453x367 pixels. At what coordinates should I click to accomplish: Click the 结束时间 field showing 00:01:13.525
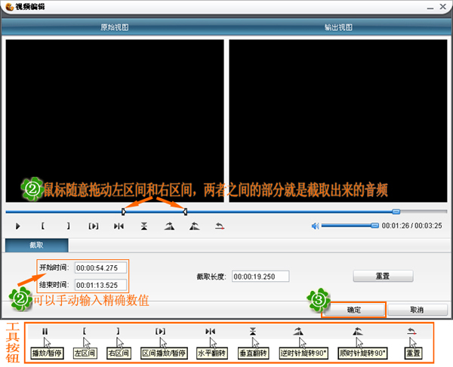pos(100,285)
